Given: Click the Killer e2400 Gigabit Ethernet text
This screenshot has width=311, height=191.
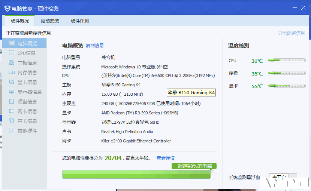Looking at the screenshot, I should [x=136, y=141].
